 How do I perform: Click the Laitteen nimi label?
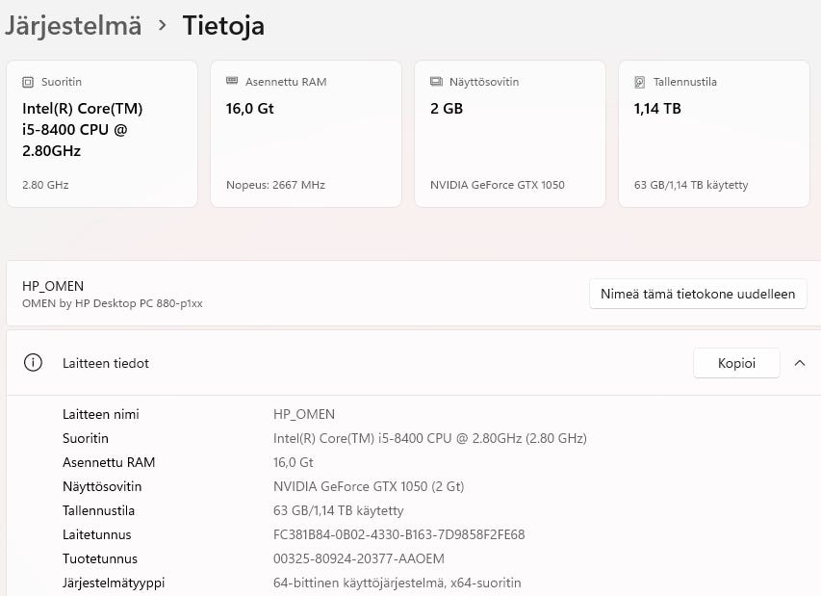click(x=101, y=414)
